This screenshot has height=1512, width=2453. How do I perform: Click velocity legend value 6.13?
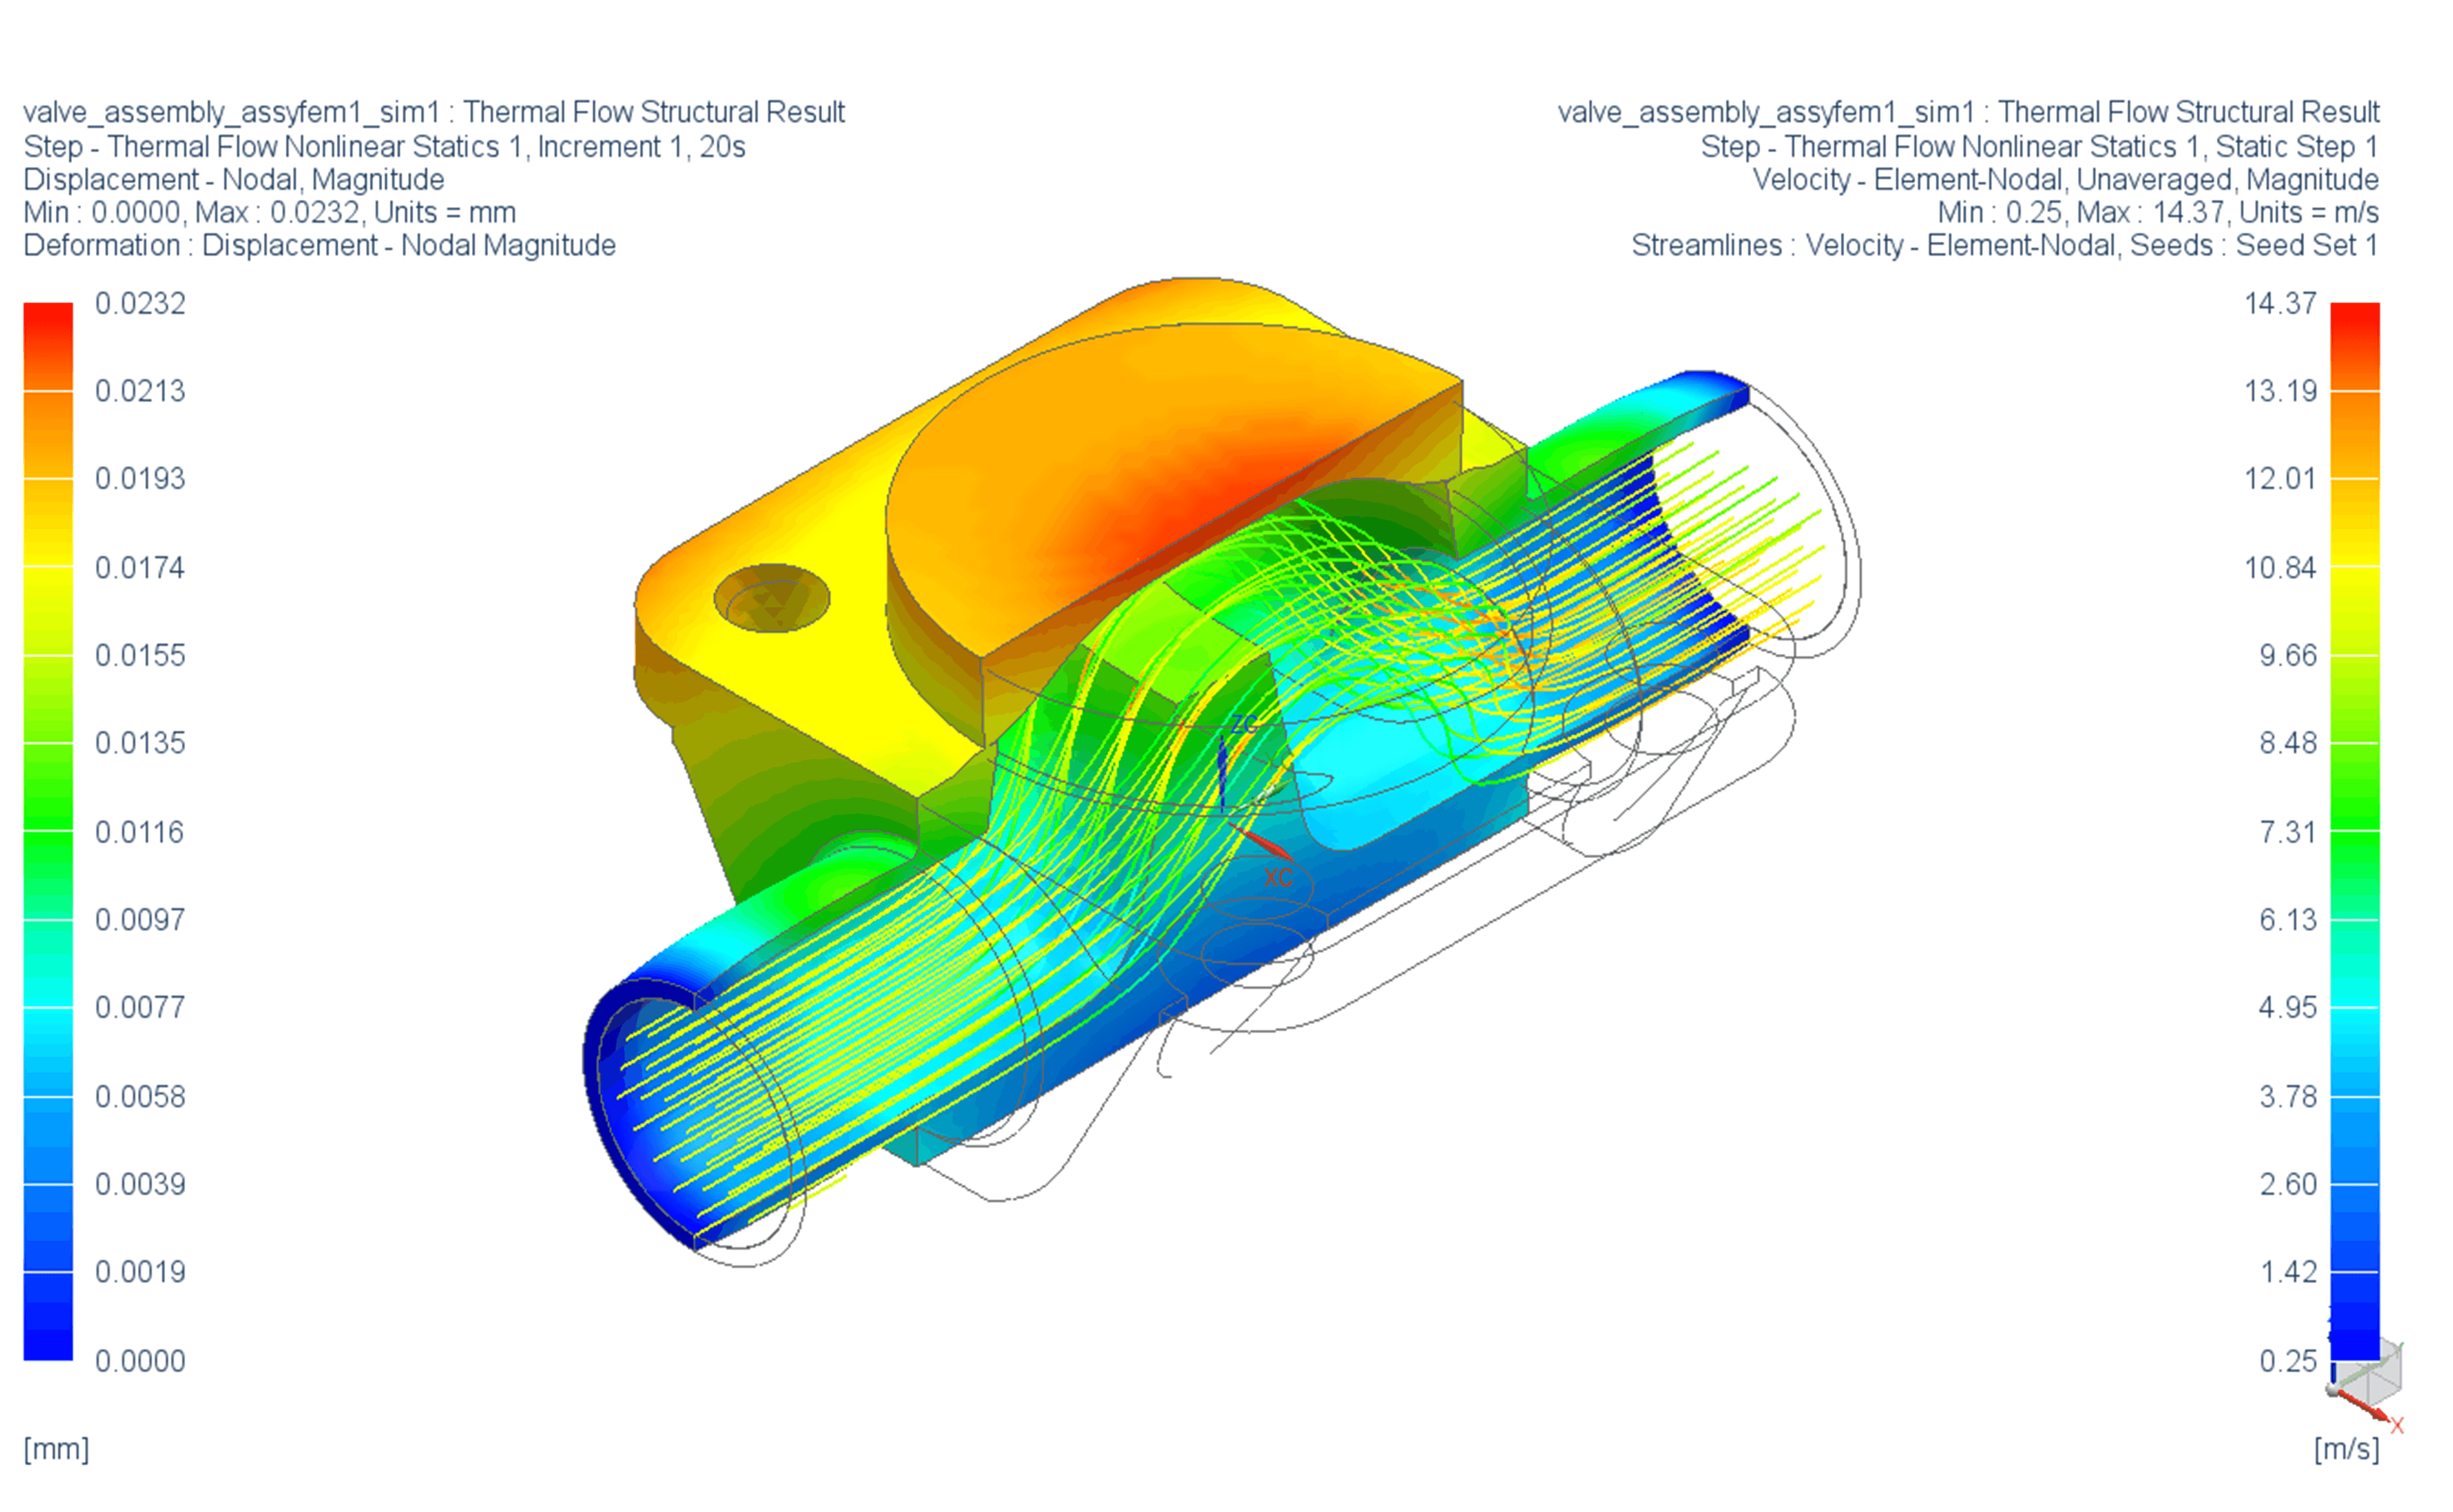pos(2288,920)
